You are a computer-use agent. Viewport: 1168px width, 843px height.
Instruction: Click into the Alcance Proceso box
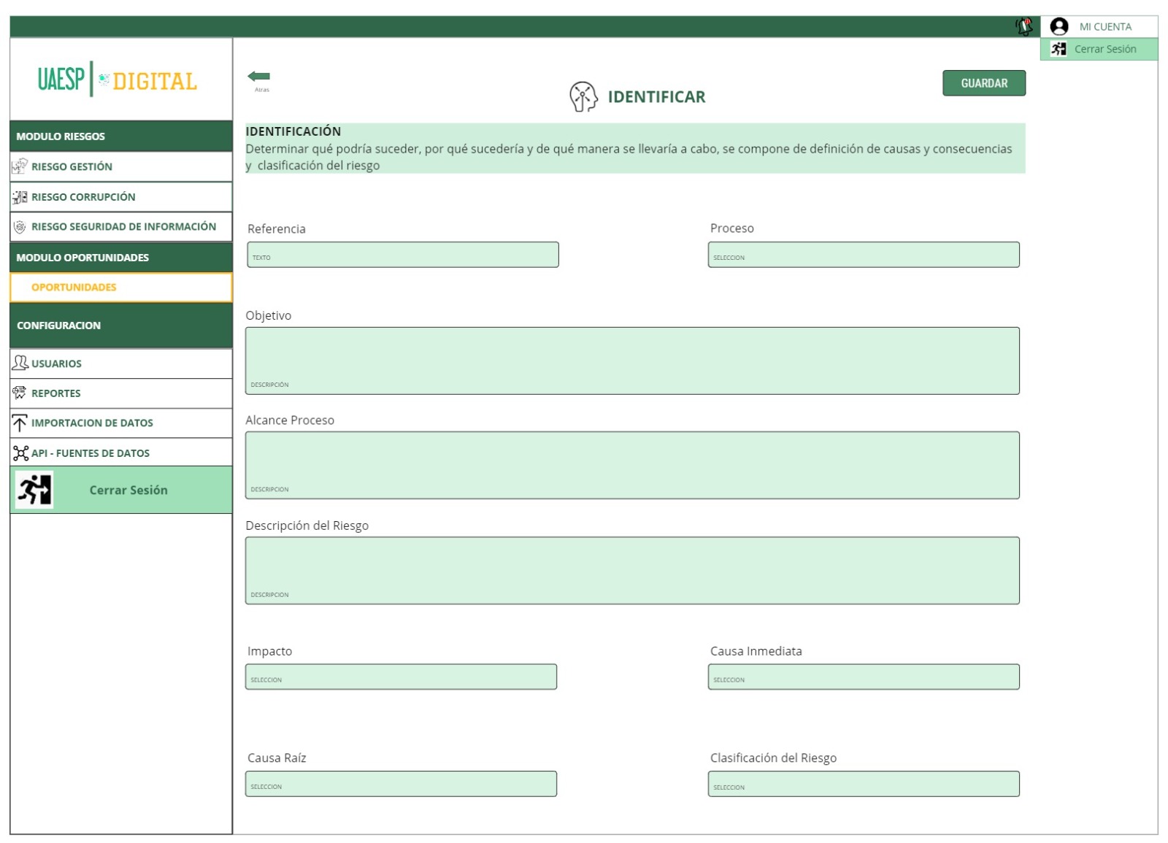point(632,465)
